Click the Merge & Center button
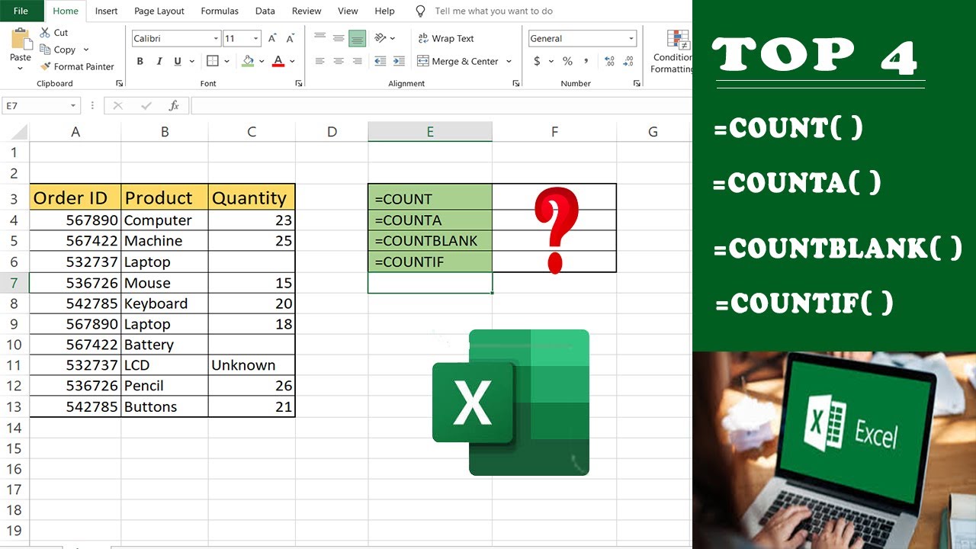 tap(457, 61)
